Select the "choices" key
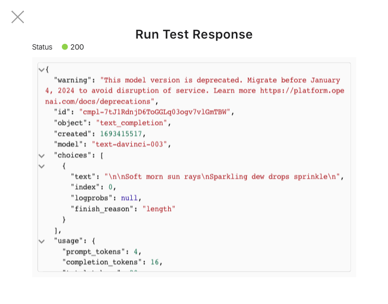 tap(73, 155)
